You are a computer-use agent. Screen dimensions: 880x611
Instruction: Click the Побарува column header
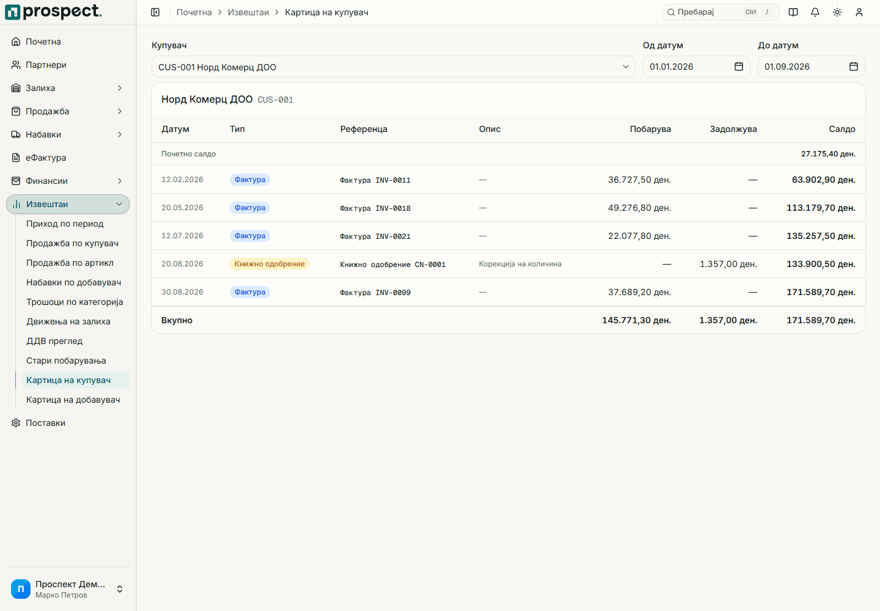tap(650, 129)
